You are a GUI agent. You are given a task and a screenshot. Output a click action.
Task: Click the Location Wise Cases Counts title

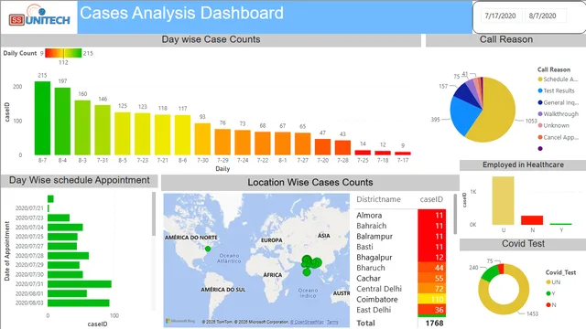click(x=310, y=183)
